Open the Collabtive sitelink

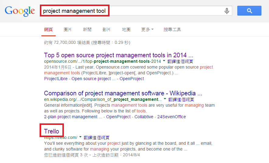pyautogui.click(x=144, y=117)
